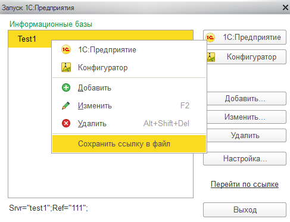Image resolution: width=290 pixels, height=222 pixels.
Task: Click the Добавить... button
Action: coord(247,98)
